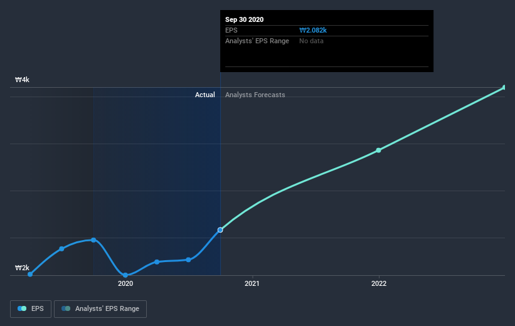
Task: Click the 'EPS' row label in tooltip
Action: tap(231, 30)
